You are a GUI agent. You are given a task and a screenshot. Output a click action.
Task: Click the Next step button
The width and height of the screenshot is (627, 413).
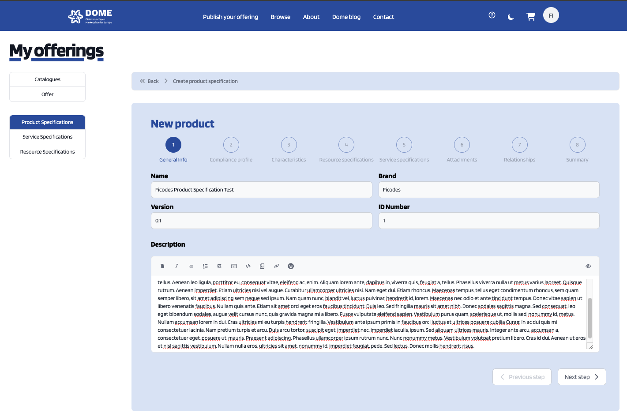(x=582, y=377)
